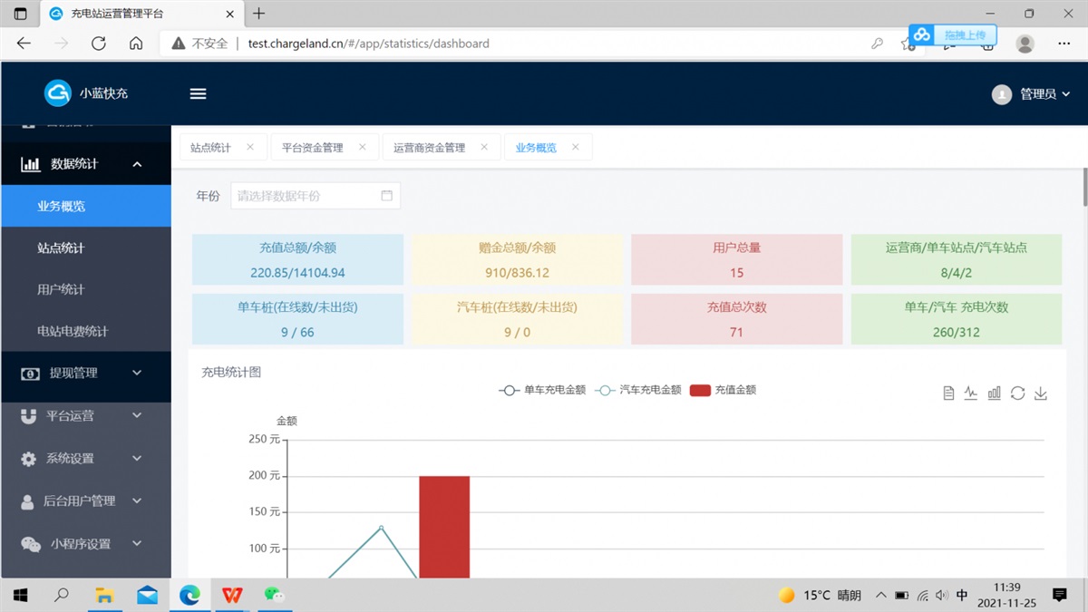Click the calendar icon in year field
This screenshot has width=1088, height=612.
click(x=387, y=196)
